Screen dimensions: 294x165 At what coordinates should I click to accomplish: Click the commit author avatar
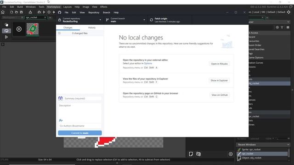pyautogui.click(x=60, y=98)
